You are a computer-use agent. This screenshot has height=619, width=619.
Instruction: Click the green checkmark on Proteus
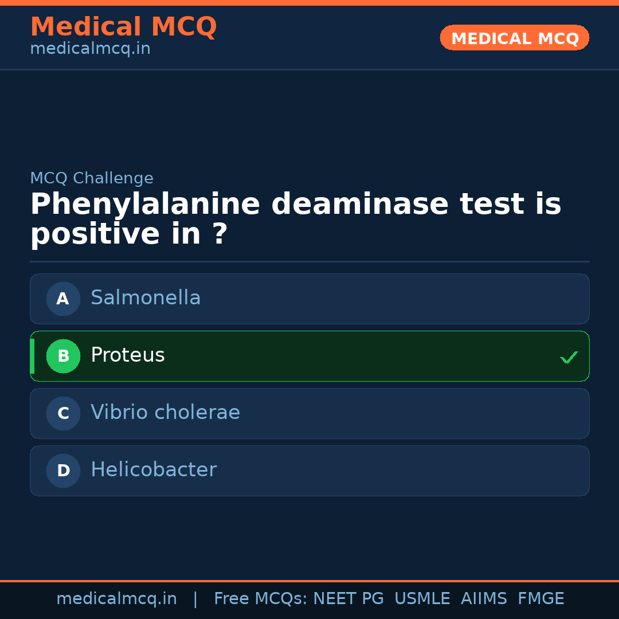coord(569,357)
